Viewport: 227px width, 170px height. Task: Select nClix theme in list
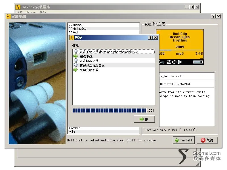[x=104, y=132]
